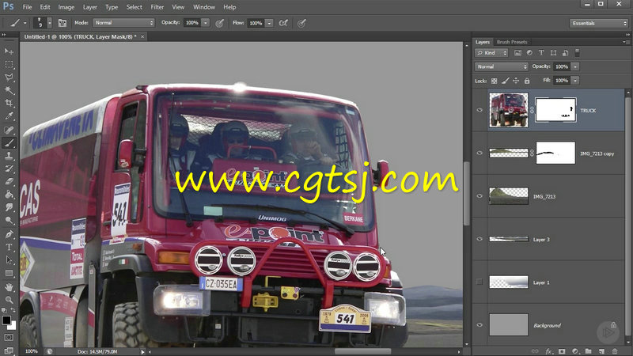Select the Rectangle shape tool

click(9, 273)
